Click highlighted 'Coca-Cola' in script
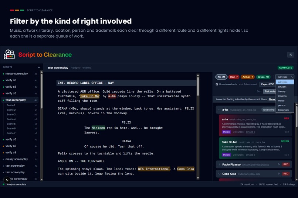This screenshot has height=198, width=298. tap(186, 169)
